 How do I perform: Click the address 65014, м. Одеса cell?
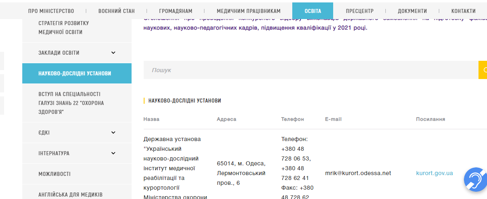[241, 173]
